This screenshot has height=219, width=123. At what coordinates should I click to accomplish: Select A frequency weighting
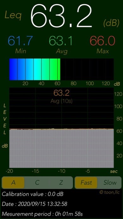13,183
